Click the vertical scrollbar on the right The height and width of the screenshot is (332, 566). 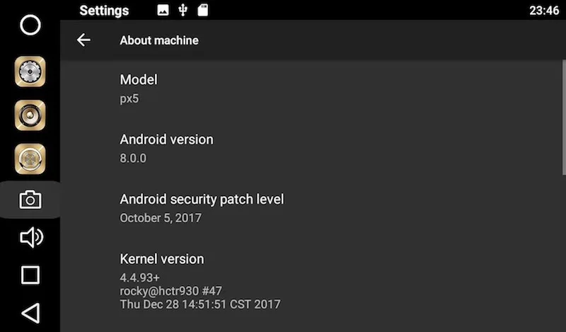tap(564, 114)
